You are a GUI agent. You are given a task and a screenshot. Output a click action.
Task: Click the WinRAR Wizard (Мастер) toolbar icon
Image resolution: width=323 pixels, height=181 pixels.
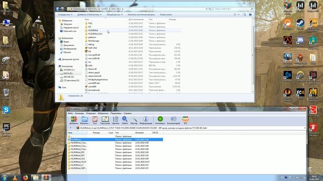tap(134, 120)
